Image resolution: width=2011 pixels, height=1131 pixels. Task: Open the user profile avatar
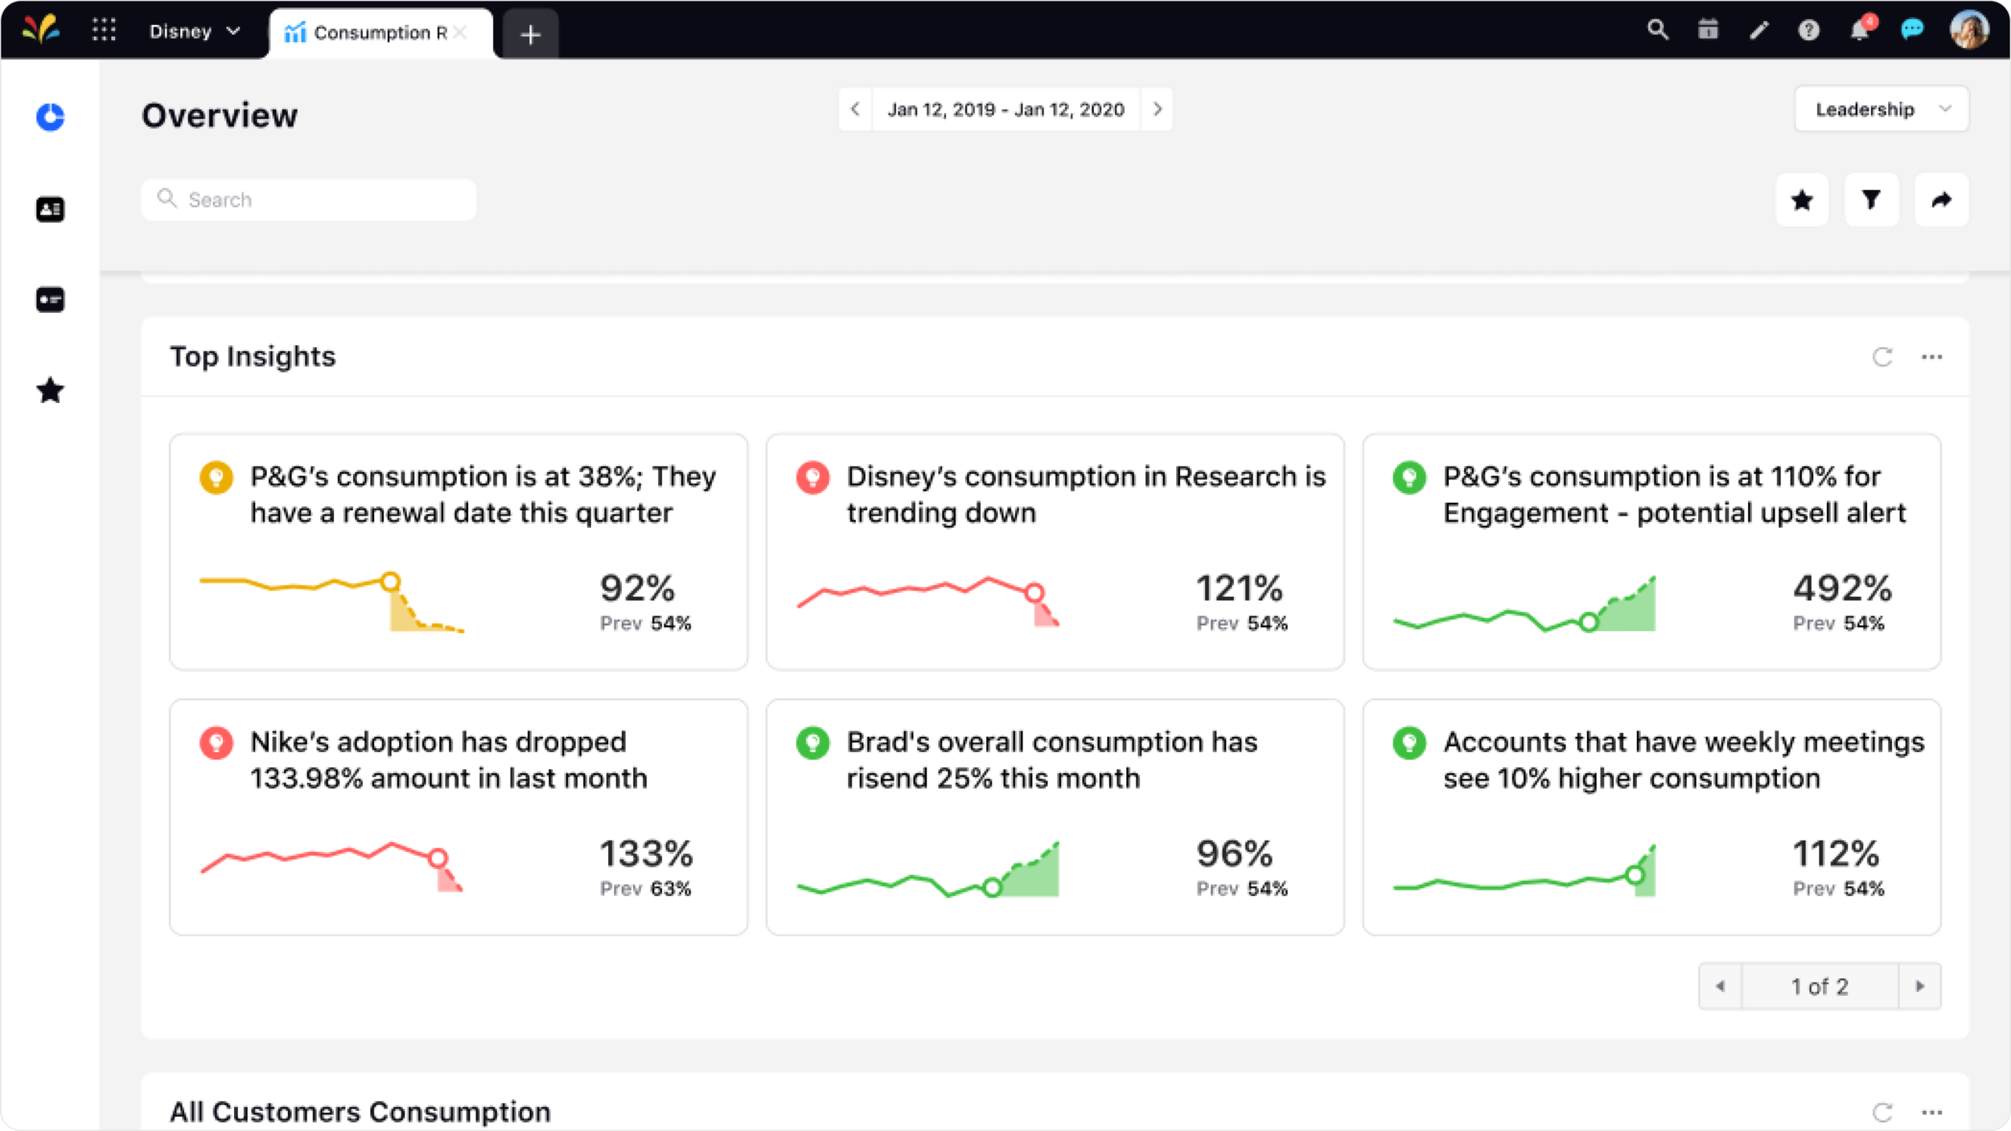[x=1969, y=30]
